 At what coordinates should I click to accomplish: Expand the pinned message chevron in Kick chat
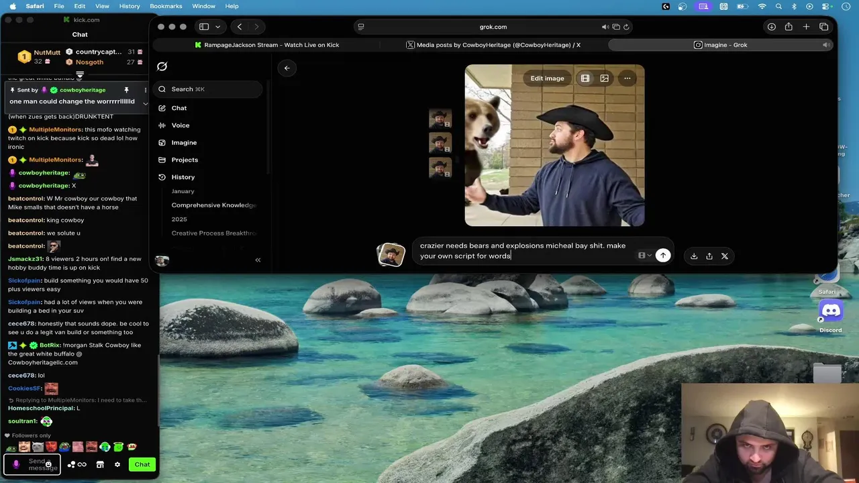(x=145, y=103)
